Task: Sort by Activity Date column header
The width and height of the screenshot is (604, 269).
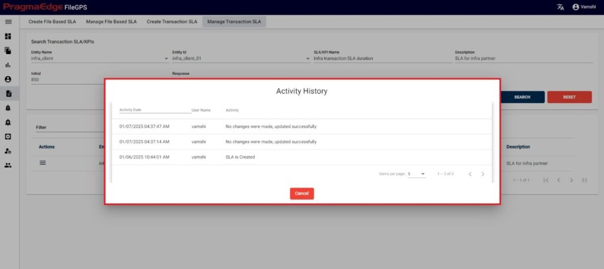Action: coord(130,110)
